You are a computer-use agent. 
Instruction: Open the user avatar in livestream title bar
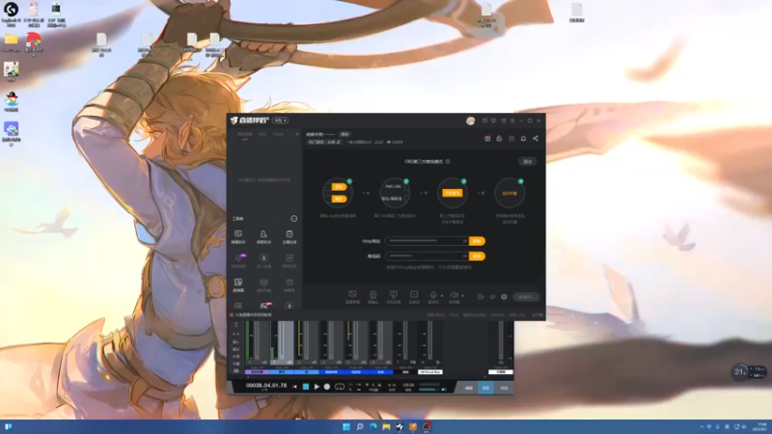470,121
